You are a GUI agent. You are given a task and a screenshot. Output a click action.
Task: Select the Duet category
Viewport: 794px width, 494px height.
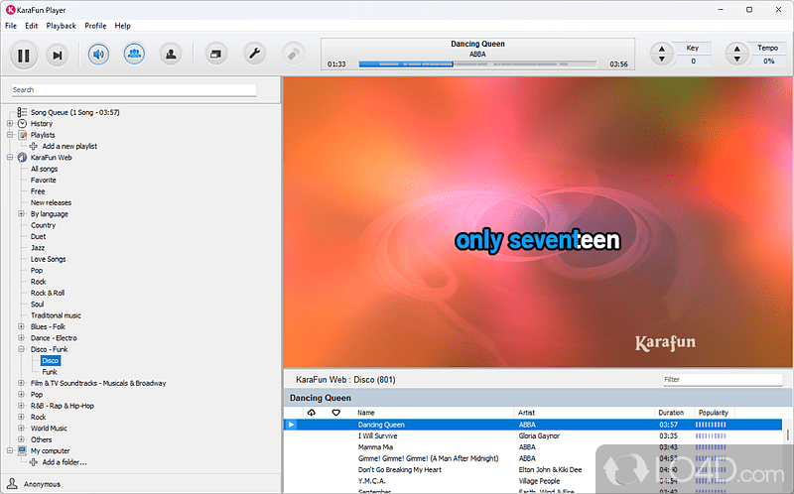(38, 236)
